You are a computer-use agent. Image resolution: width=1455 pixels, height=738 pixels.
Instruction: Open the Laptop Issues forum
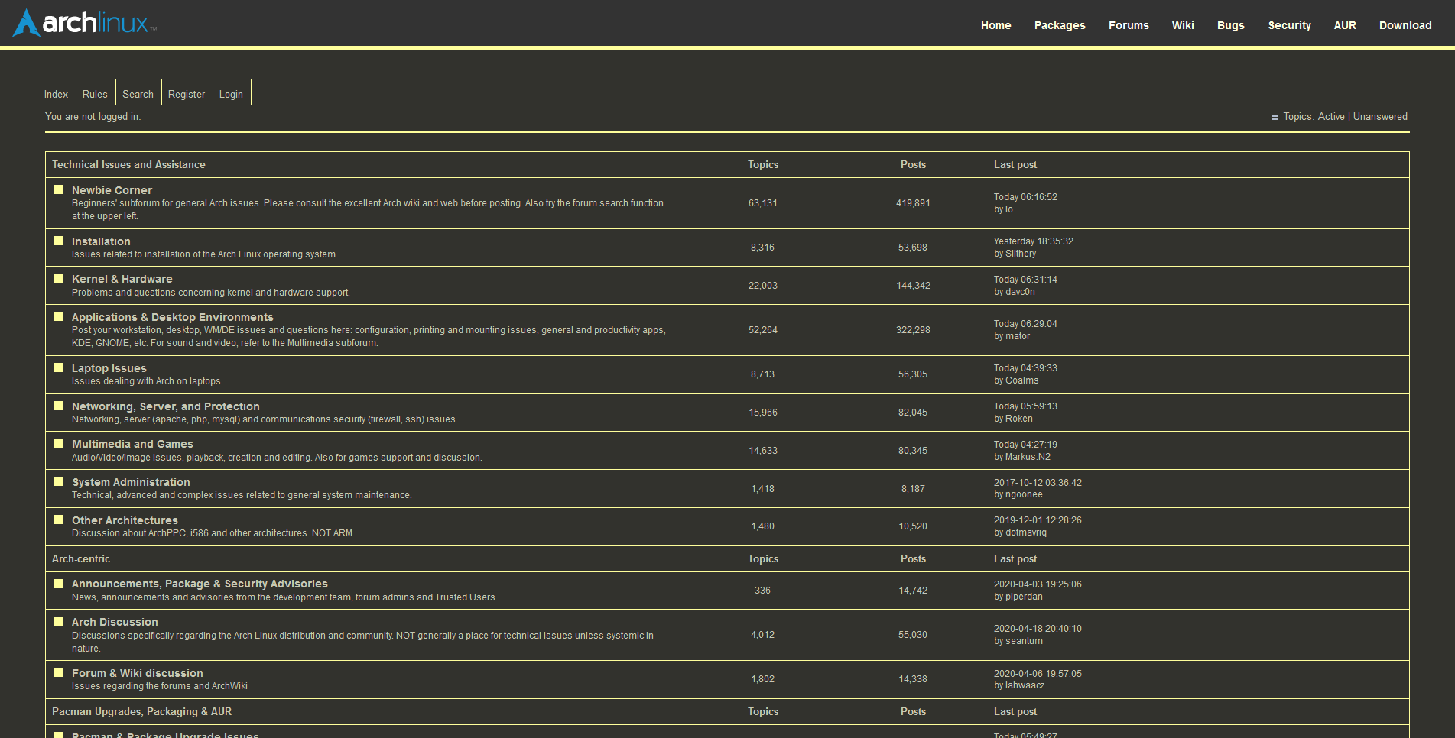109,368
